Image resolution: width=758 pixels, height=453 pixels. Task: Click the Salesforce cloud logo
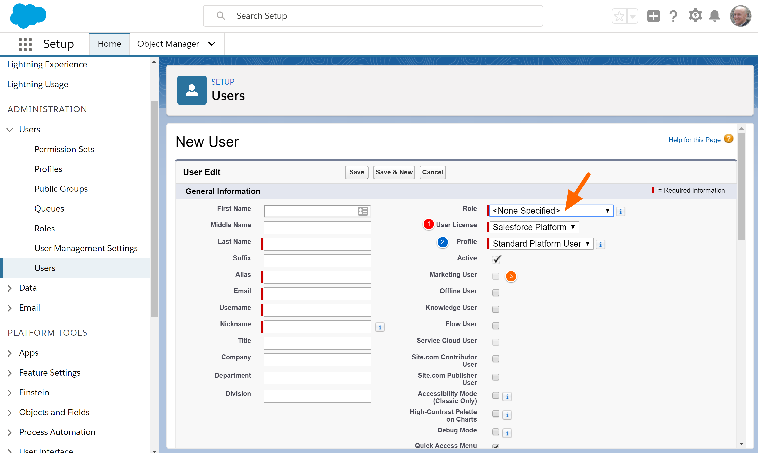click(28, 15)
